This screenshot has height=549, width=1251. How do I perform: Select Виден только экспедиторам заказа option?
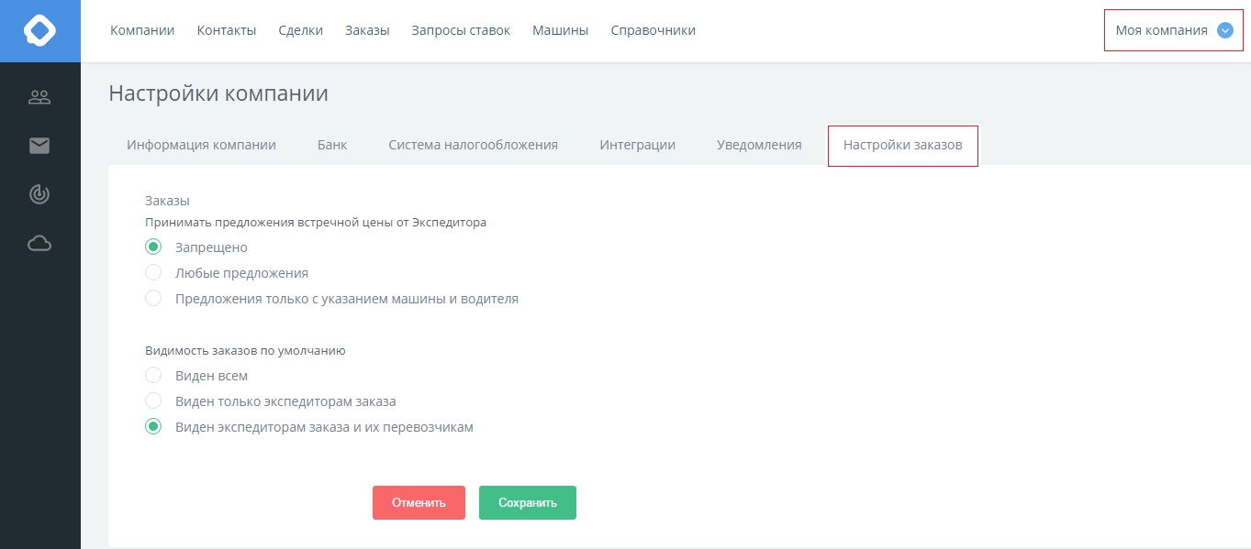[154, 401]
